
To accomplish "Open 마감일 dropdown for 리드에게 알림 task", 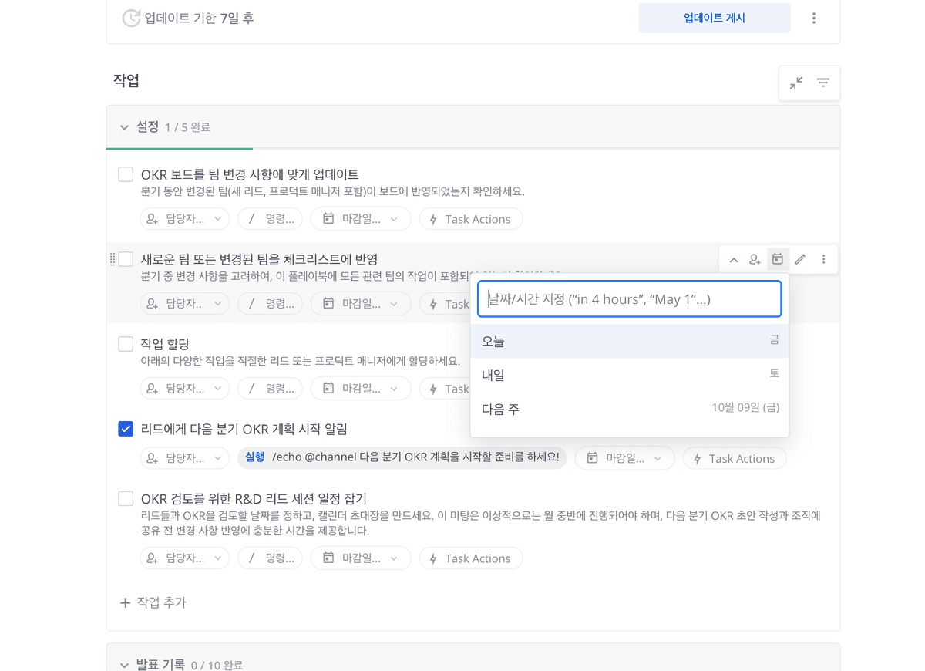I will tap(624, 458).
